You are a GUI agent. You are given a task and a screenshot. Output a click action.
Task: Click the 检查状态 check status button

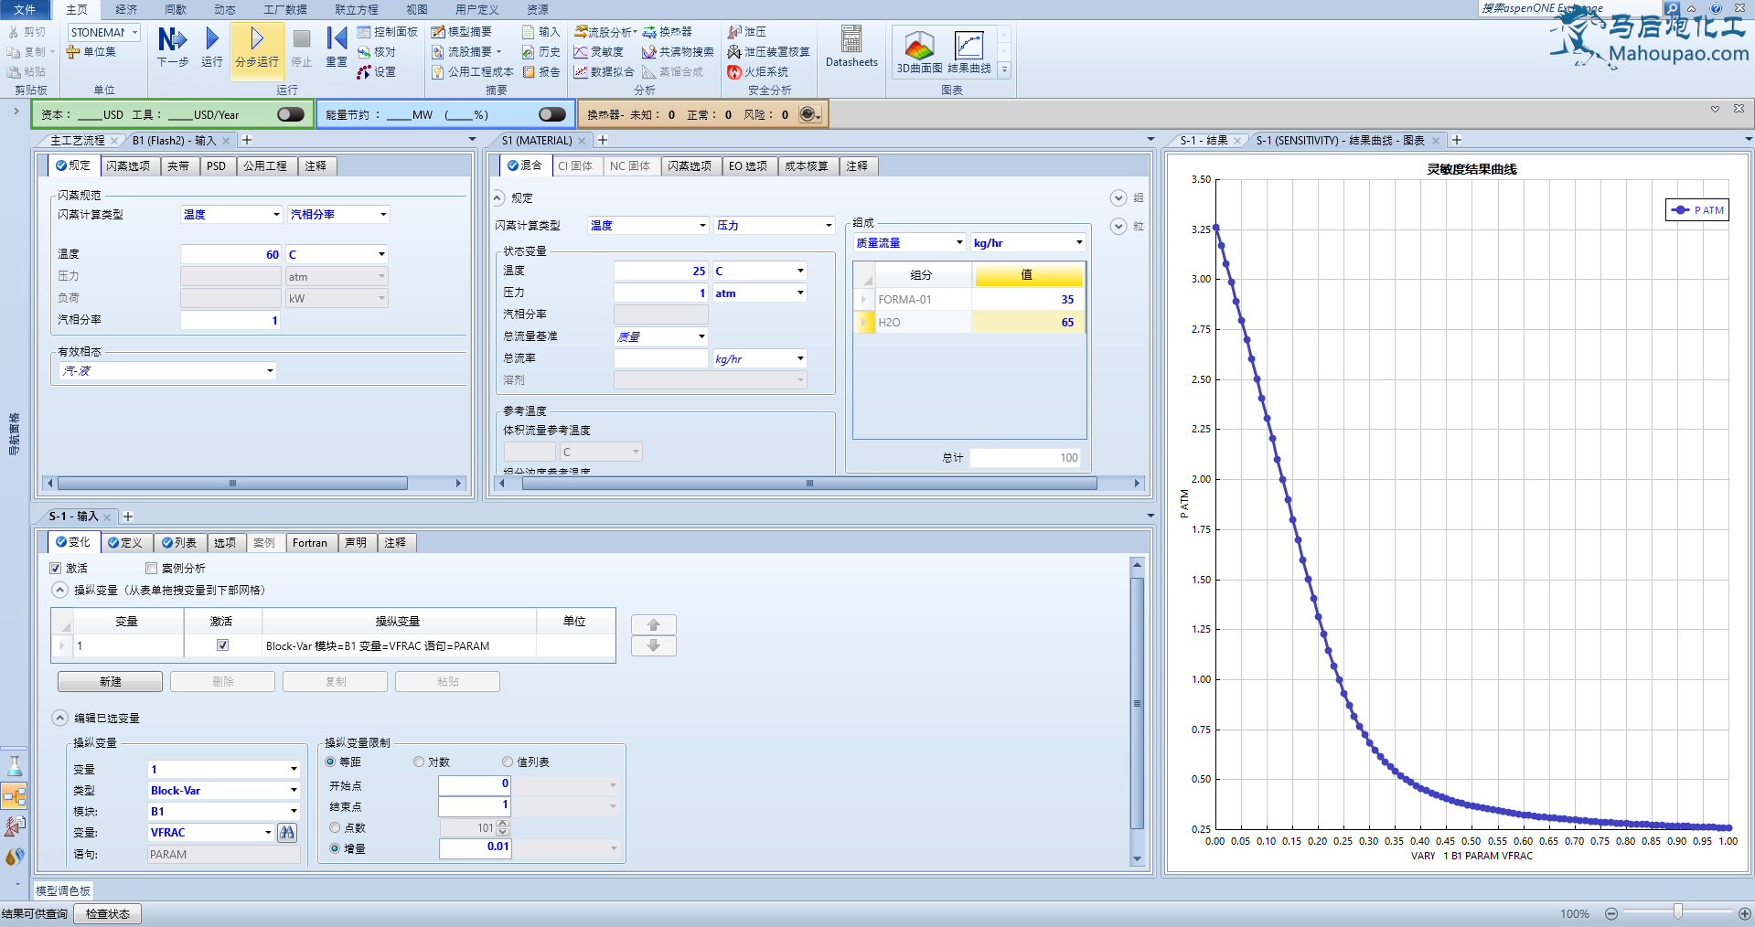point(108,913)
